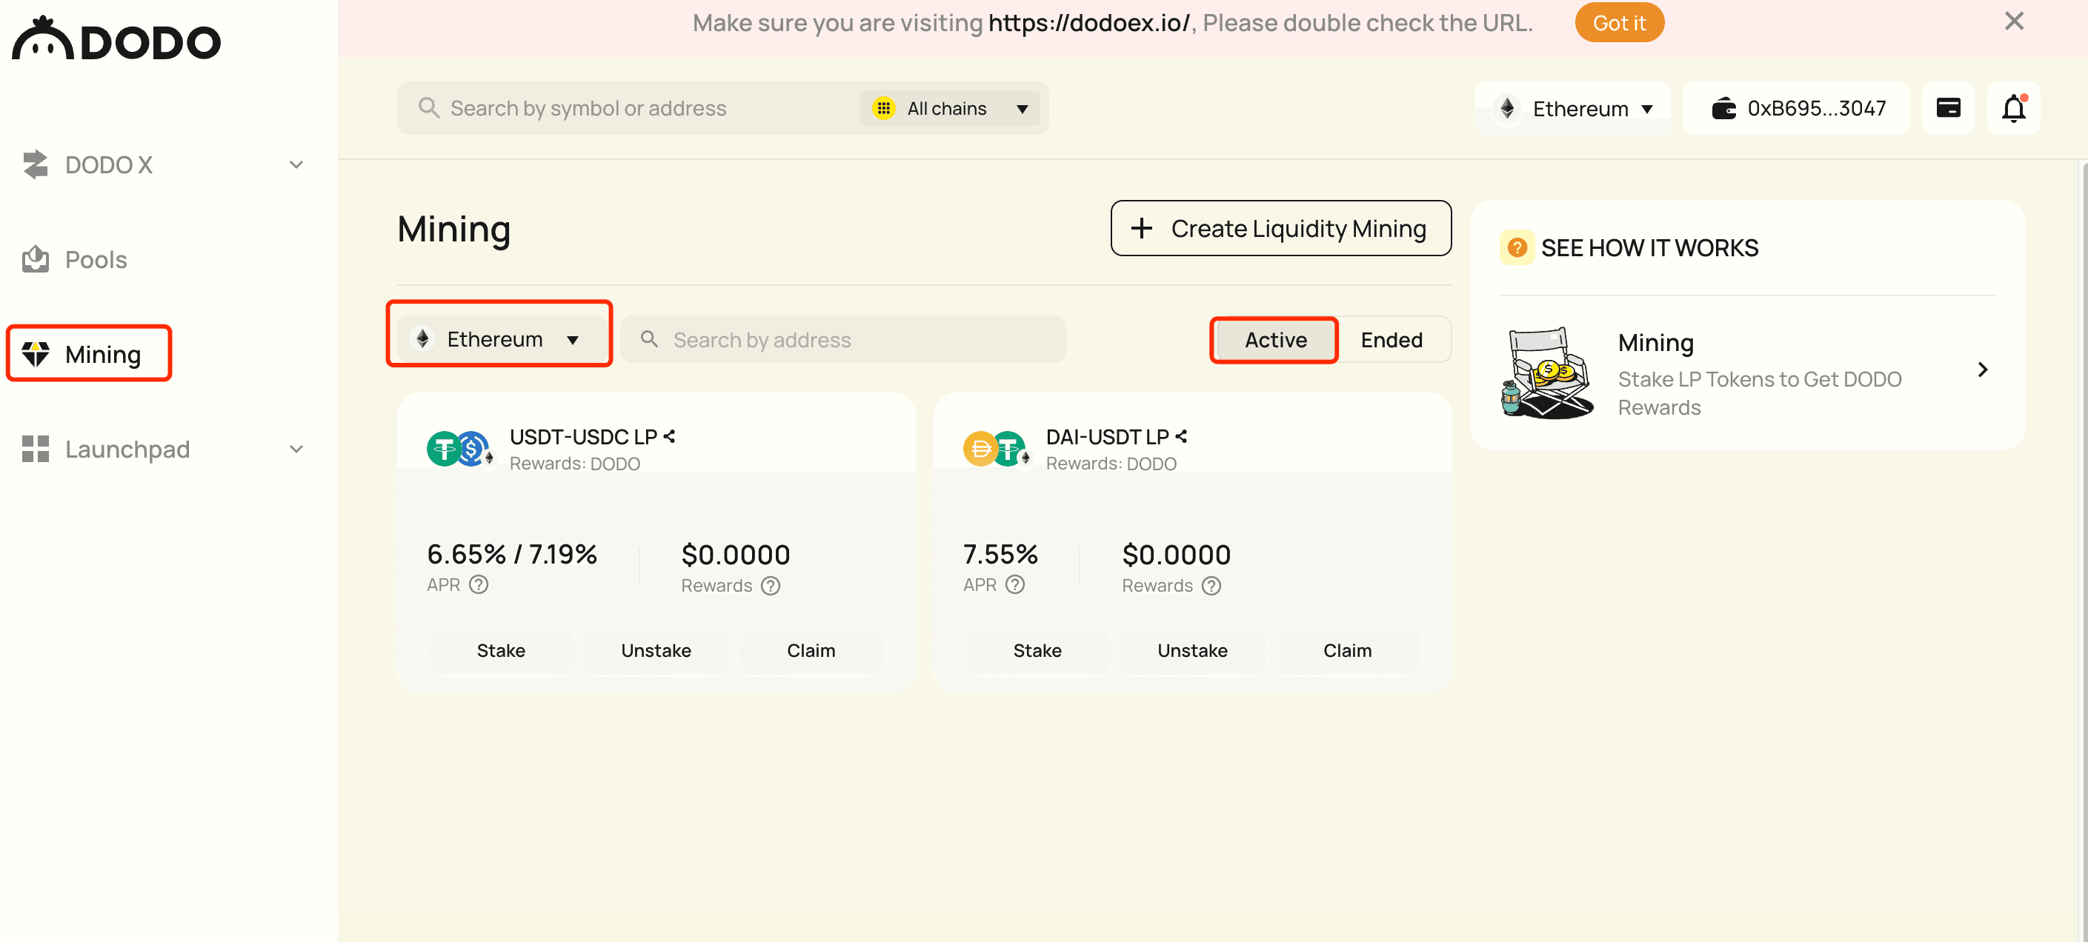Switch to the Ended tab
2088x942 pixels.
pos(1392,340)
